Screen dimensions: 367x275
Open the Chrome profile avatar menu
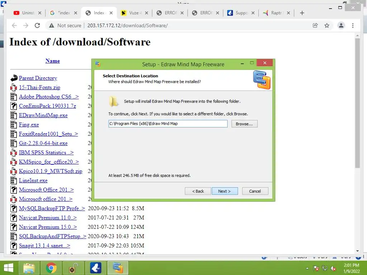341,25
